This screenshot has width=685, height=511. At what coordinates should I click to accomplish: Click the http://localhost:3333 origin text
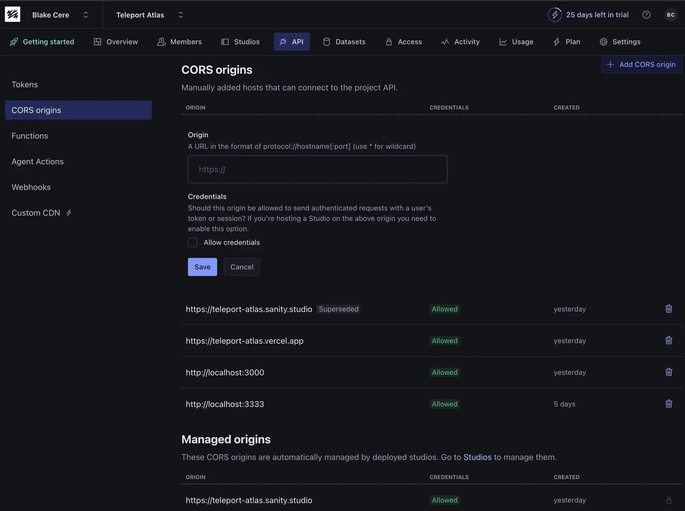(x=225, y=404)
